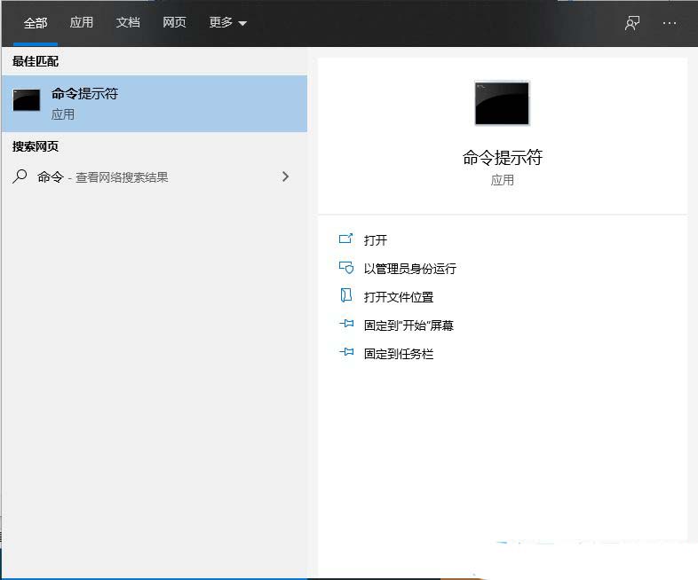Select 命令 - 查看网络搜索结果 entry
The image size is (698, 580).
[102, 177]
